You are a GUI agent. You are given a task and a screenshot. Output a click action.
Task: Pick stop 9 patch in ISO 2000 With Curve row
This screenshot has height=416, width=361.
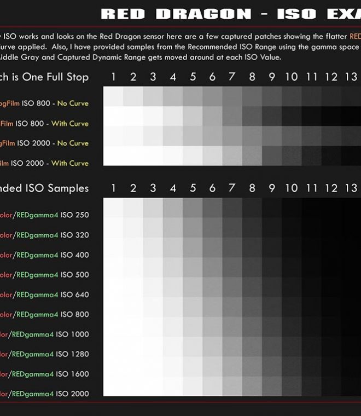(x=272, y=156)
